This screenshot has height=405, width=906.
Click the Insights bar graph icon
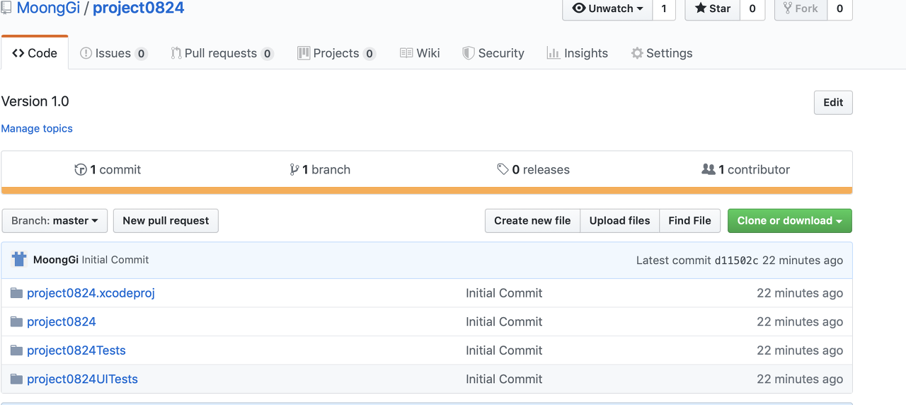[x=554, y=53]
